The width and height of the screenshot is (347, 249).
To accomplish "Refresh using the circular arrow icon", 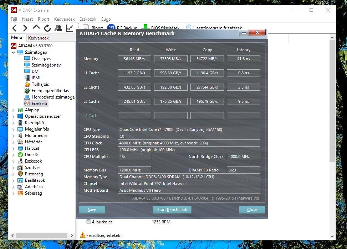I will point(47,28).
